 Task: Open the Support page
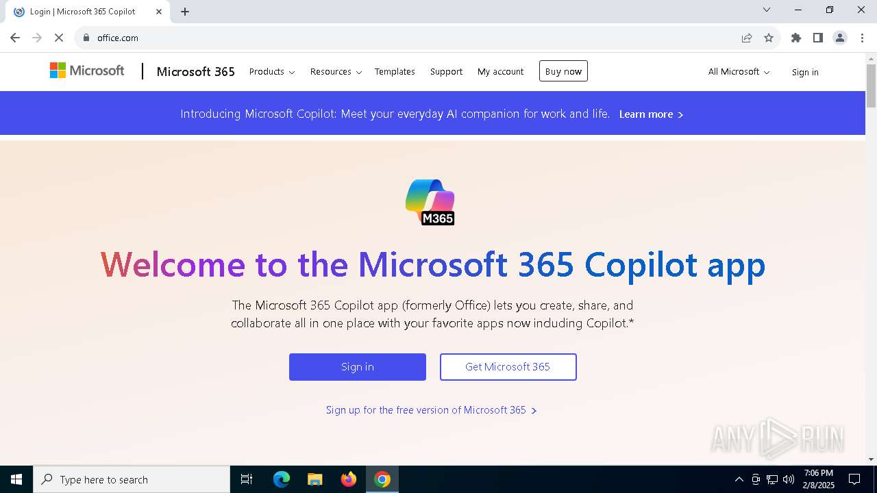446,71
